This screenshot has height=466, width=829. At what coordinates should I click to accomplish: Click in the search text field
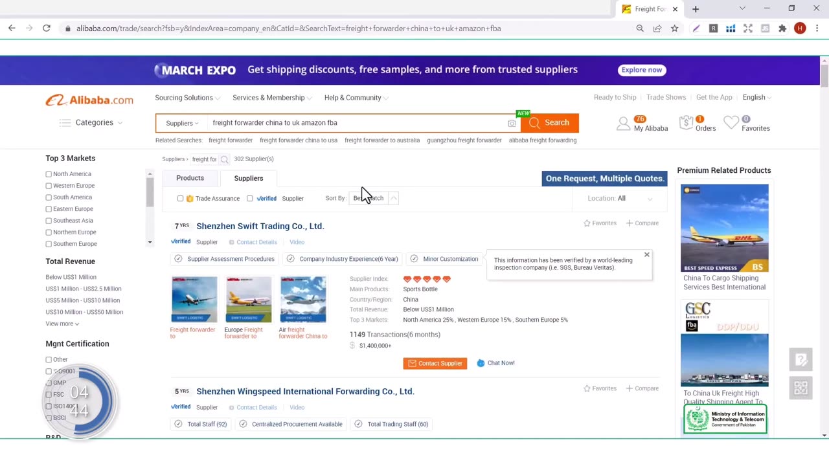click(x=356, y=123)
